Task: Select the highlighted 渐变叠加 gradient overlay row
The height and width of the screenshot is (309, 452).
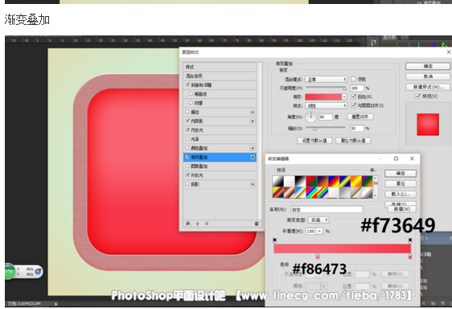Action: click(220, 157)
